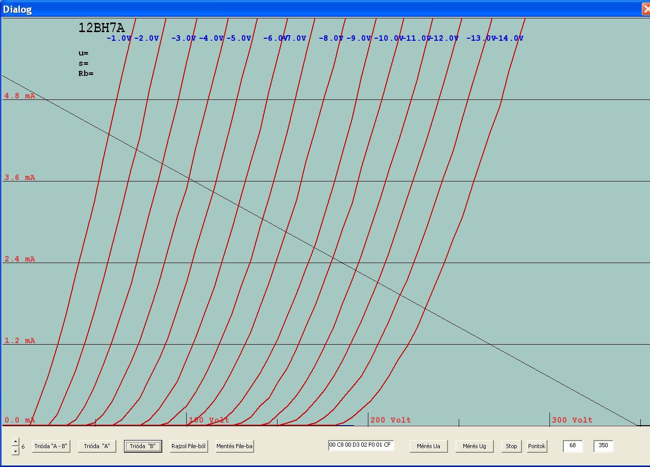Viewport: 650px width, 467px height.
Task: Start the Mérés Ug measurement
Action: coord(474,446)
